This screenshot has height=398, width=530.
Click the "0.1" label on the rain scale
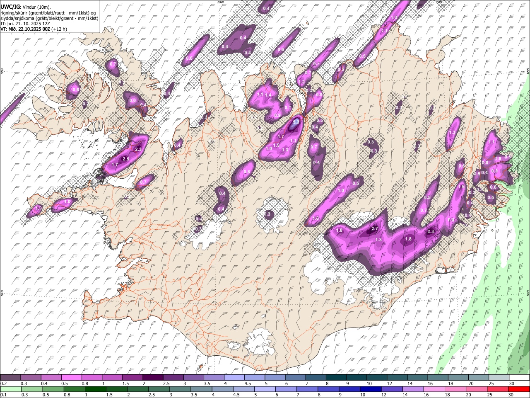3,395
